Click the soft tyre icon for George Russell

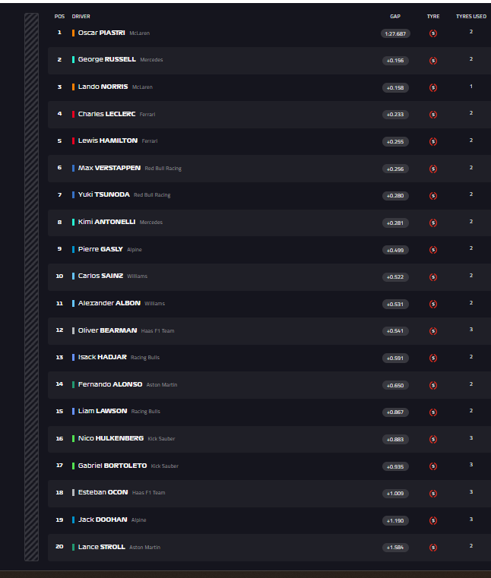pyautogui.click(x=433, y=61)
